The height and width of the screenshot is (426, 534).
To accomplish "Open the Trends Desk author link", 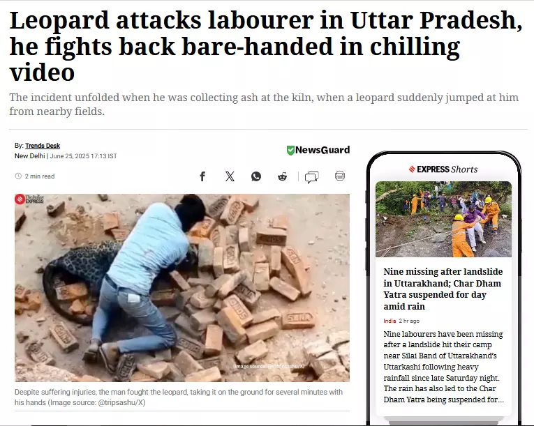I will 43,146.
